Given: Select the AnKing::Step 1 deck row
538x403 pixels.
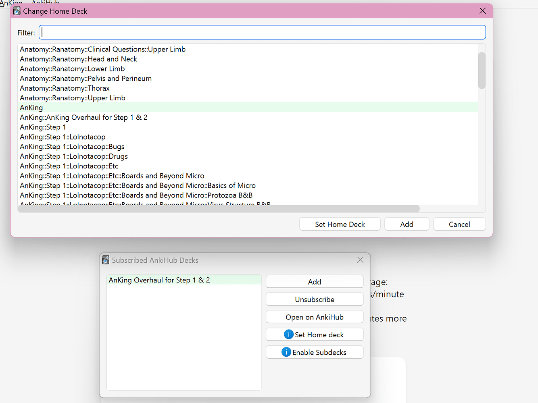Looking at the screenshot, I should click(248, 127).
